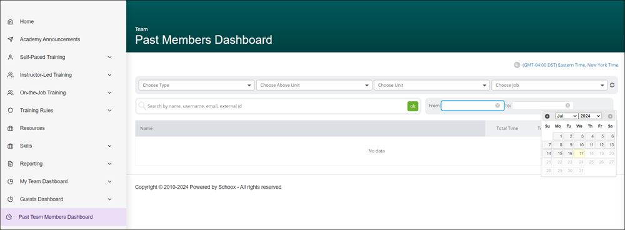The width and height of the screenshot is (625, 230).
Task: Click the timezone globe icon
Action: 517,65
